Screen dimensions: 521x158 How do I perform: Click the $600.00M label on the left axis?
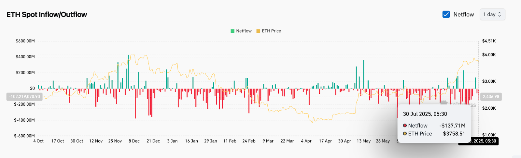pos(25,41)
